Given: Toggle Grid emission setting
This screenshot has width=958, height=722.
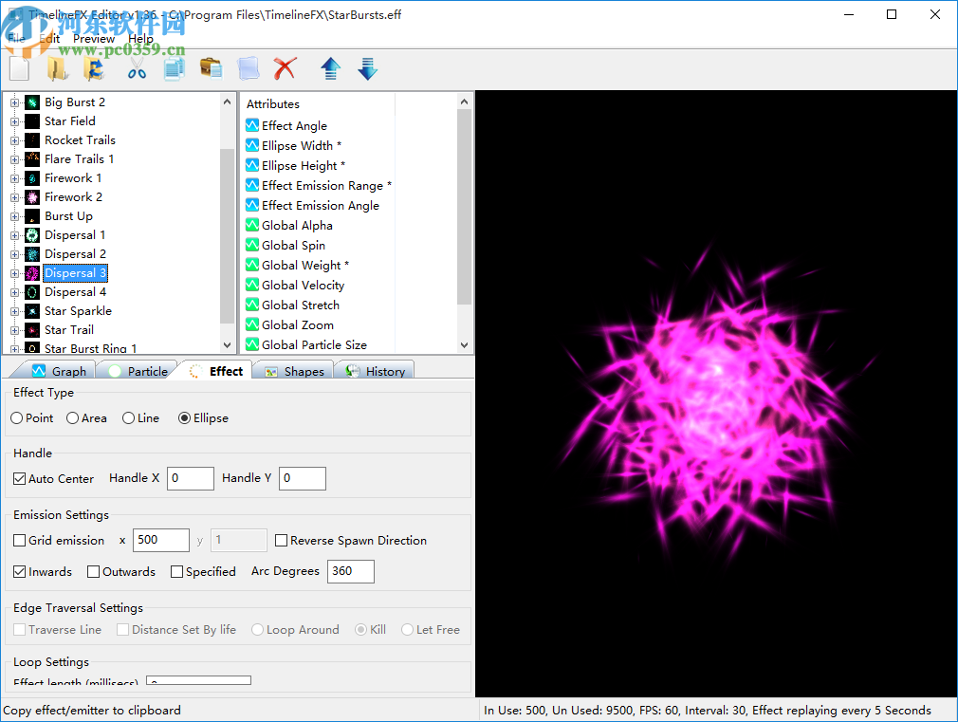Looking at the screenshot, I should (x=20, y=540).
